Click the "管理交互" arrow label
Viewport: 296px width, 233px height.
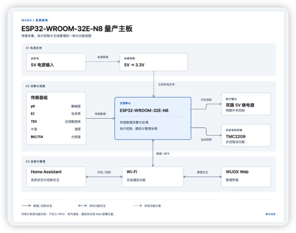(x=202, y=172)
